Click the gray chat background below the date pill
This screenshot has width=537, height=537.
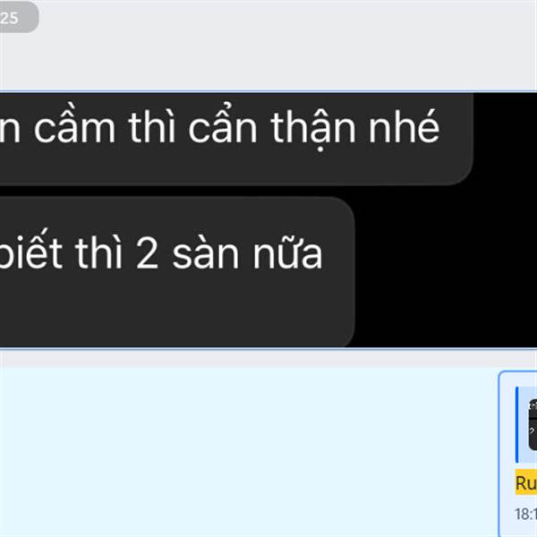pyautogui.click(x=268, y=64)
